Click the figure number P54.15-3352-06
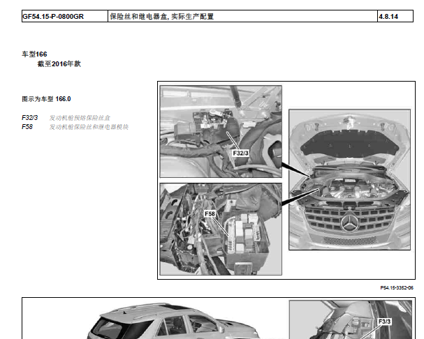This screenshot has height=339, width=424. coord(397,288)
